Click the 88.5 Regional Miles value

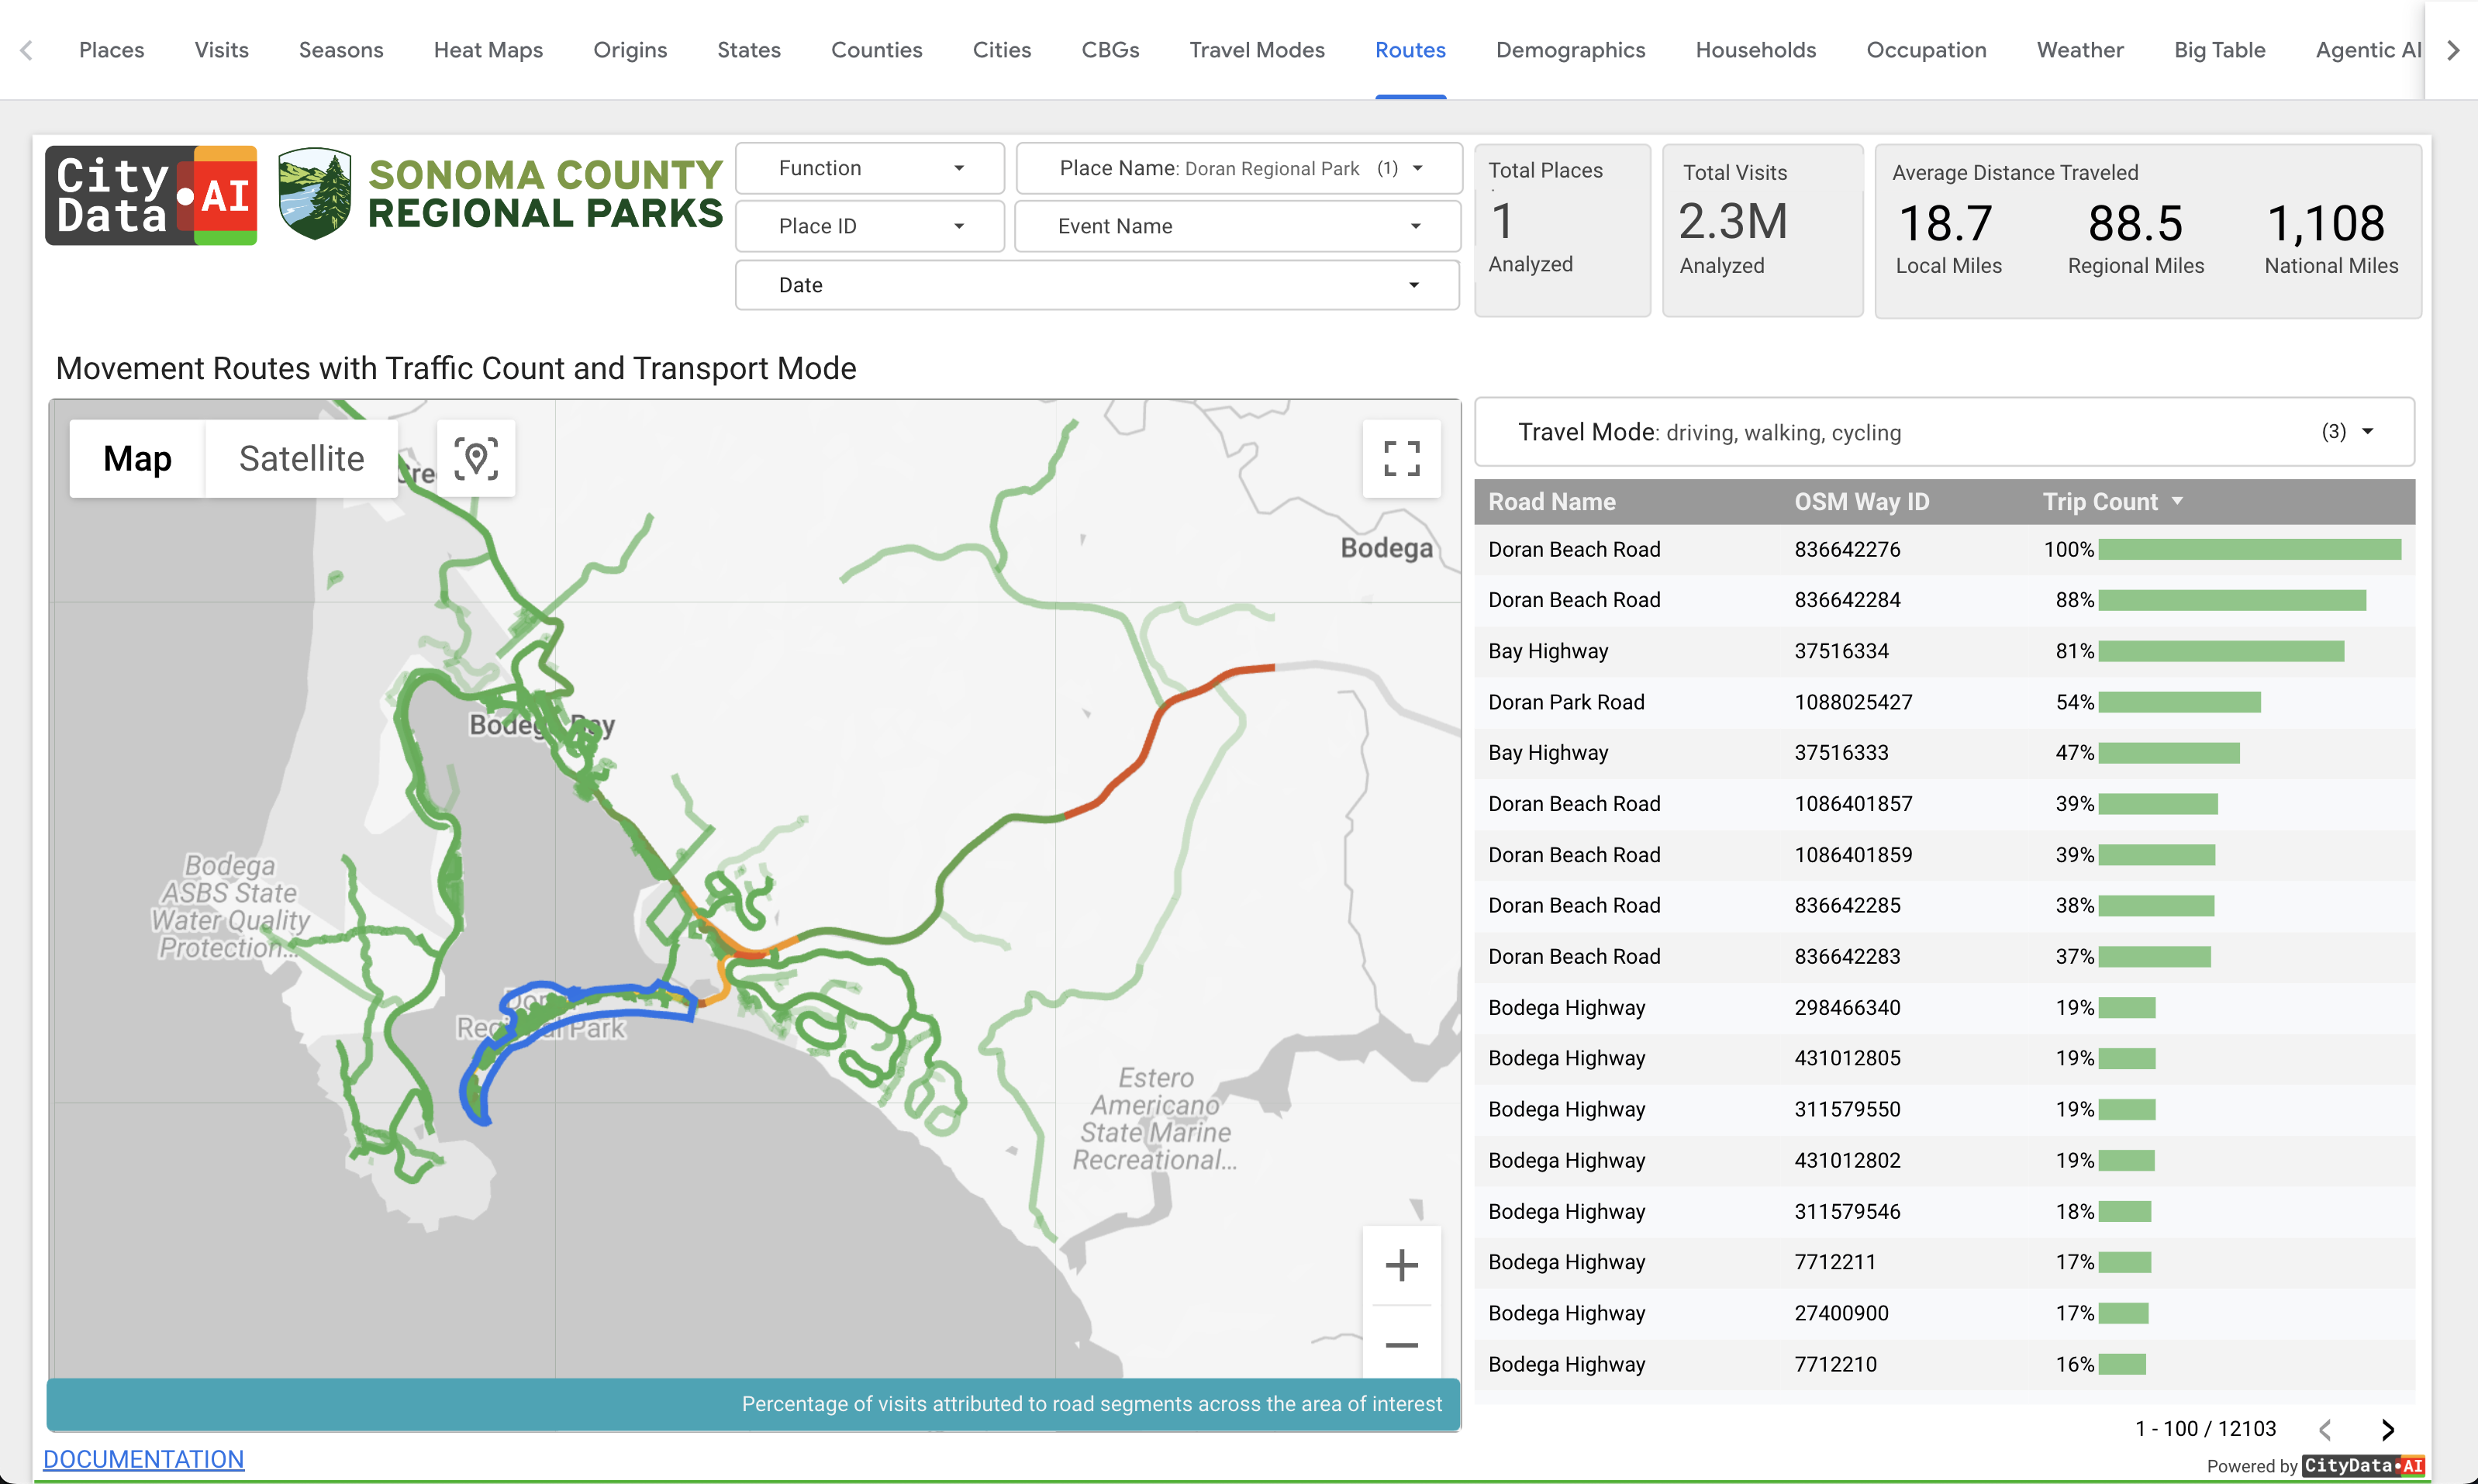pyautogui.click(x=2135, y=223)
